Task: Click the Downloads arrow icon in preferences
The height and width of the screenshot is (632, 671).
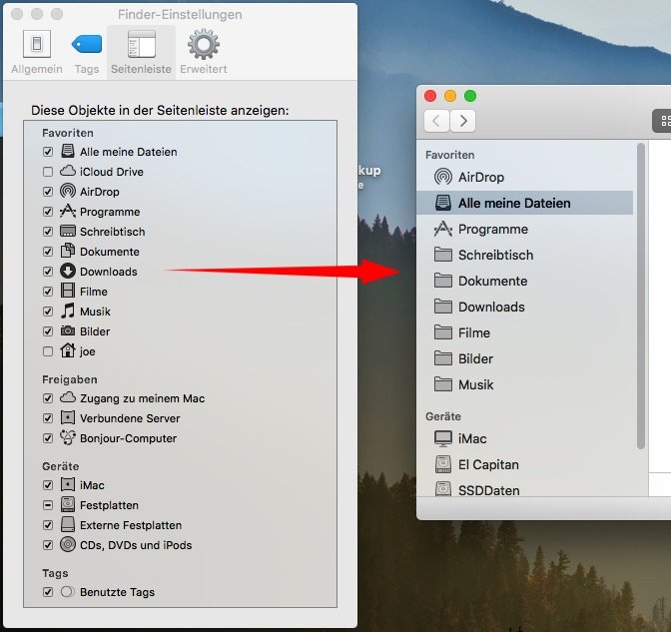Action: pyautogui.click(x=68, y=271)
